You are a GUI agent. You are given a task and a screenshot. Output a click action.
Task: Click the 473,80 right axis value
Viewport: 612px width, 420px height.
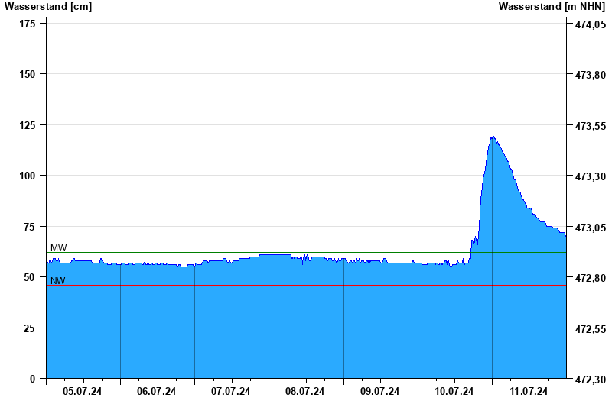pyautogui.click(x=591, y=75)
